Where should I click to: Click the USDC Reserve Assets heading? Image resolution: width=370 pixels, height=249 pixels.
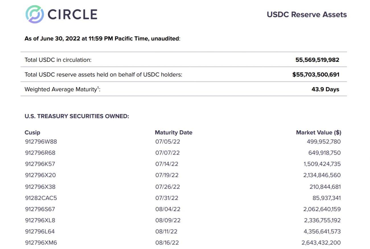(x=306, y=15)
